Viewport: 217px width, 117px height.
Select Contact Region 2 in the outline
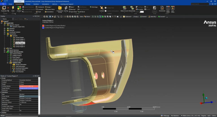(x=20, y=39)
